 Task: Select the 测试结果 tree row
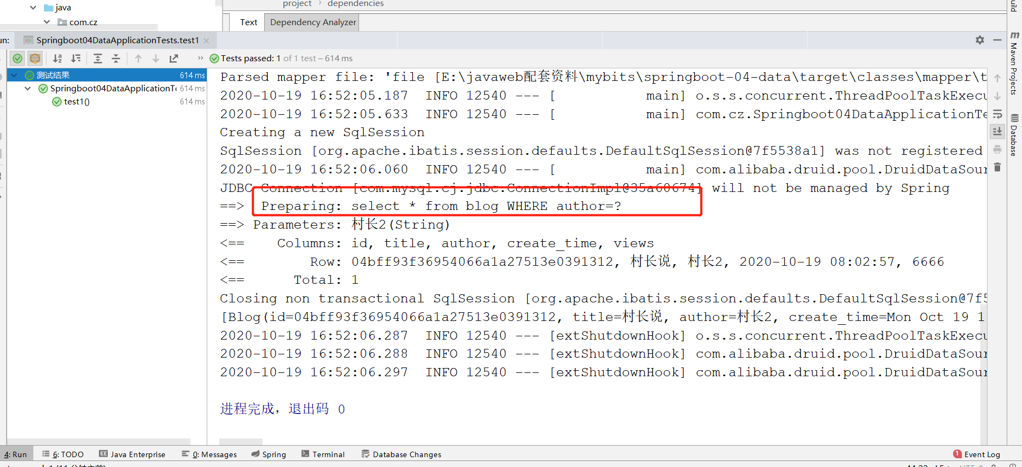[x=107, y=75]
